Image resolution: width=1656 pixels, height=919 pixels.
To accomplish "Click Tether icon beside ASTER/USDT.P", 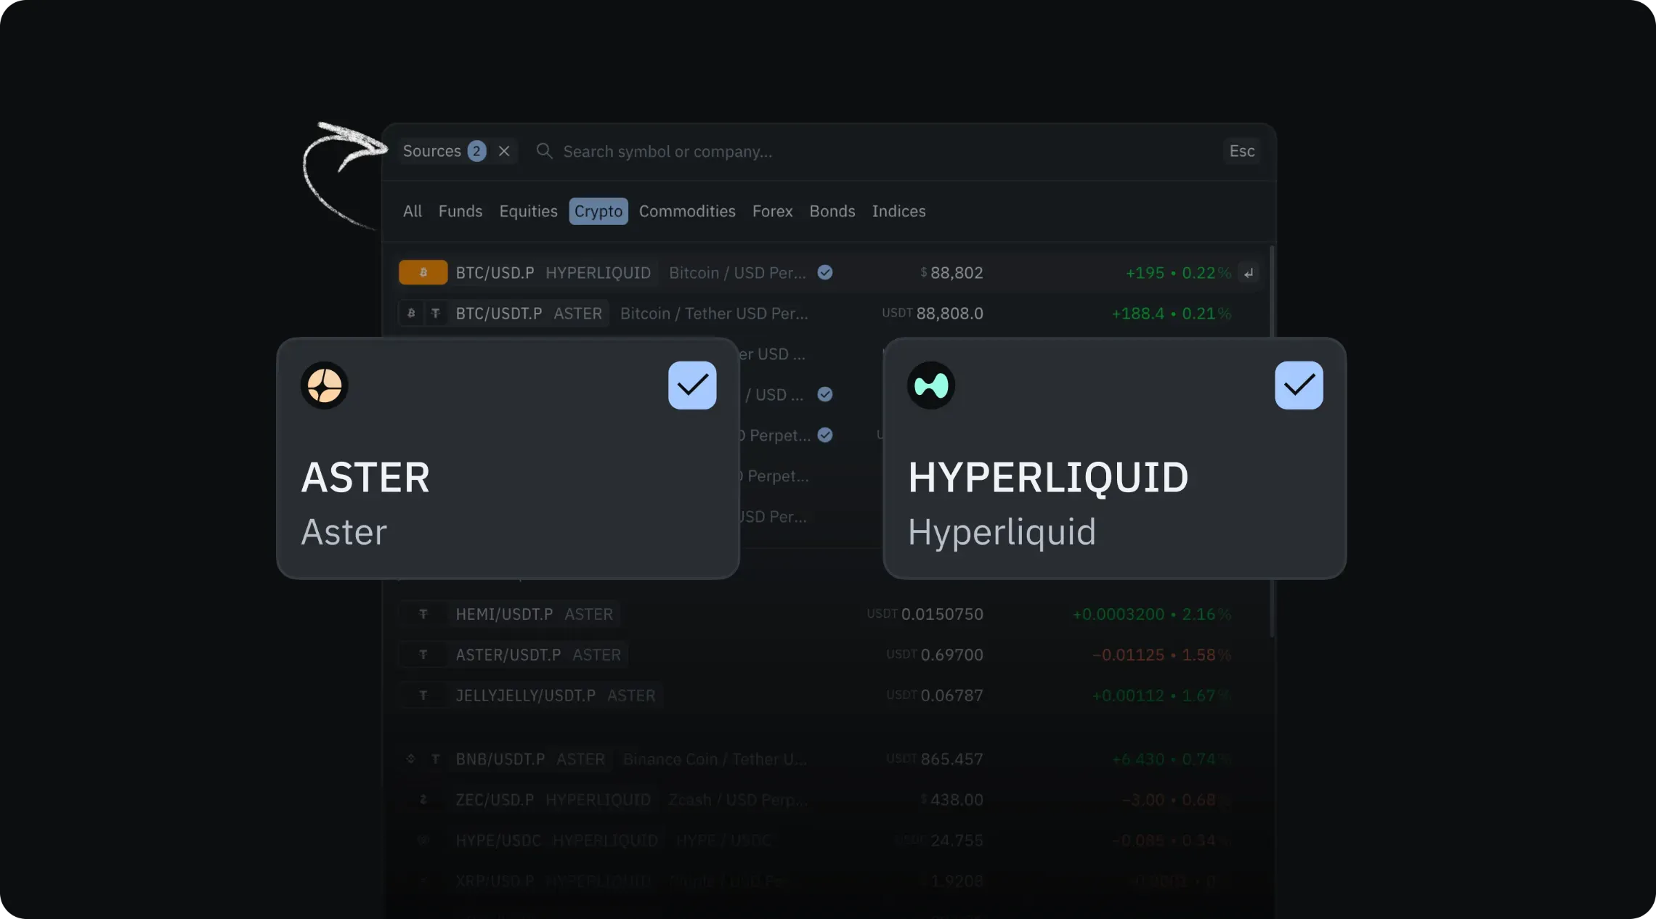I will [x=423, y=655].
